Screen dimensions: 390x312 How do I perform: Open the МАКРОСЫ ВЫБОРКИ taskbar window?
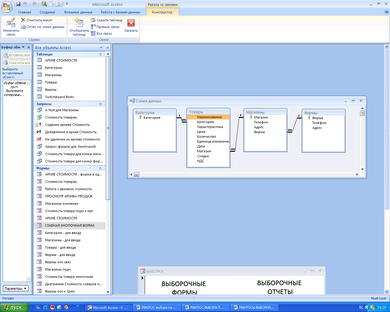click(255, 308)
